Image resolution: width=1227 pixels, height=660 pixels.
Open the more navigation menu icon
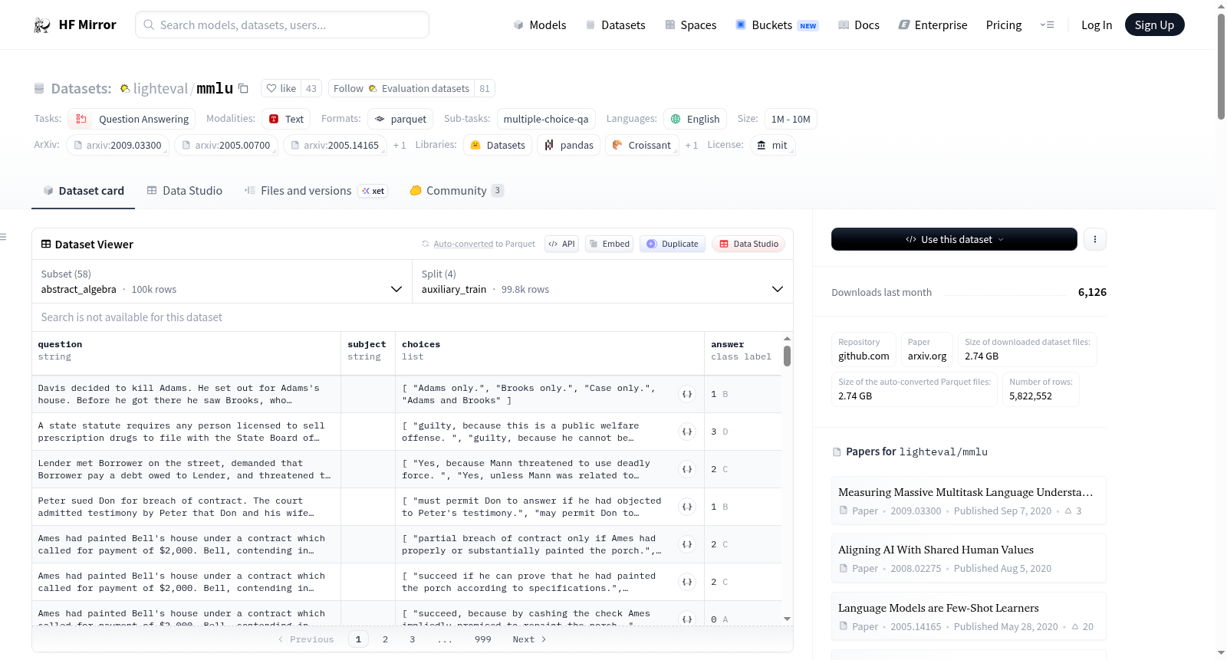[x=1047, y=25]
